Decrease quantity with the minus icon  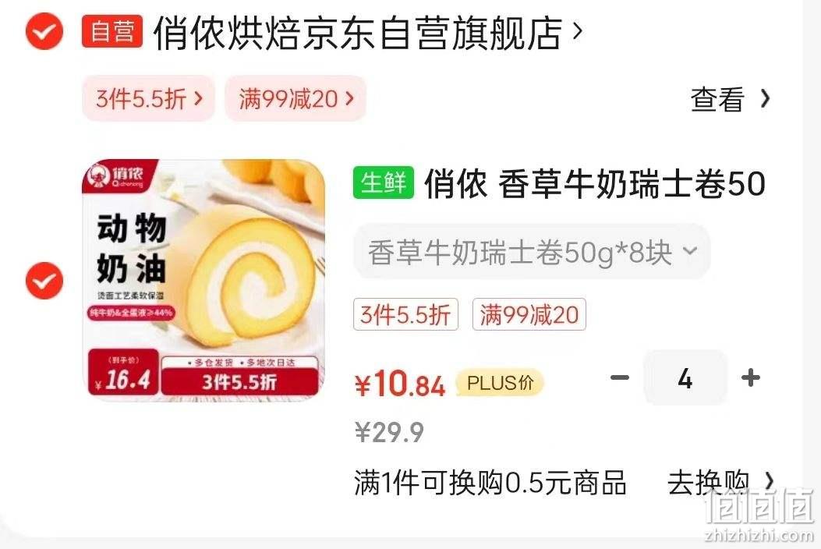(620, 377)
